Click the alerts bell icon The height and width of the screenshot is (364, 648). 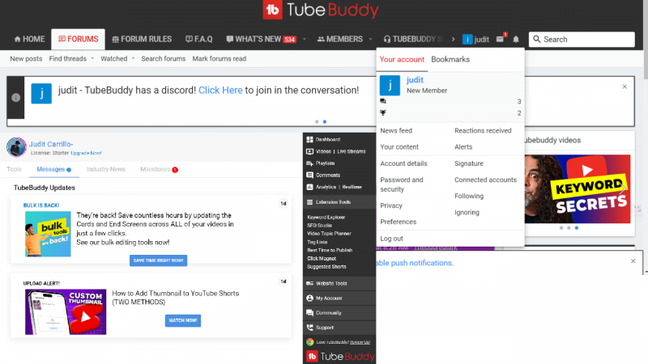pyautogui.click(x=516, y=39)
